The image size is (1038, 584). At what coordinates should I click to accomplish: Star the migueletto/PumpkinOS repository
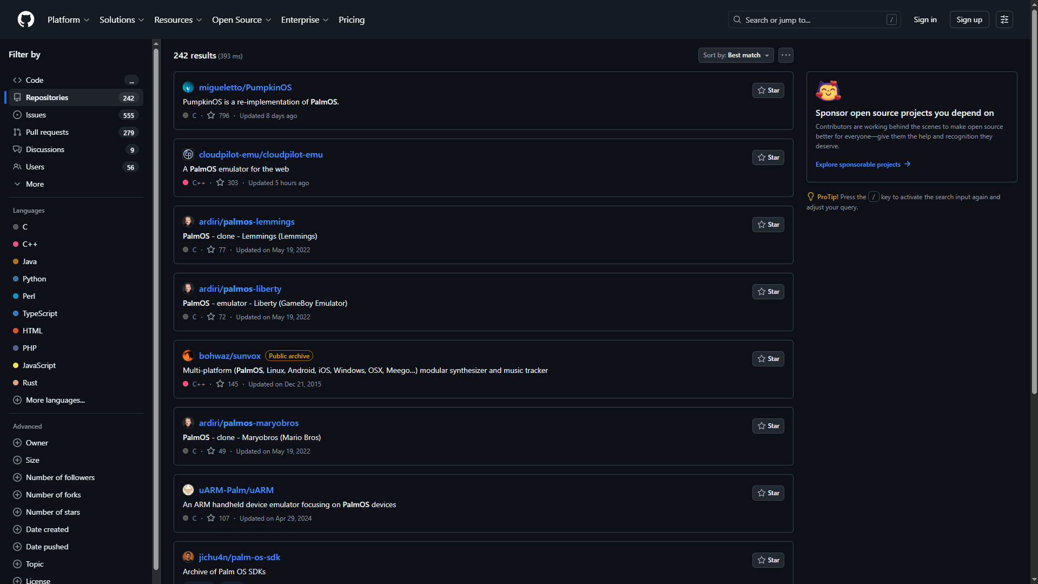click(x=768, y=90)
